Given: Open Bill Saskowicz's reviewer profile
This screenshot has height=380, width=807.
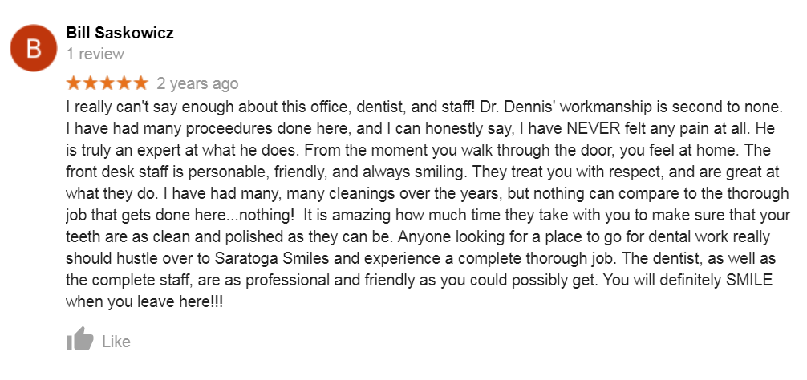Looking at the screenshot, I should (120, 33).
